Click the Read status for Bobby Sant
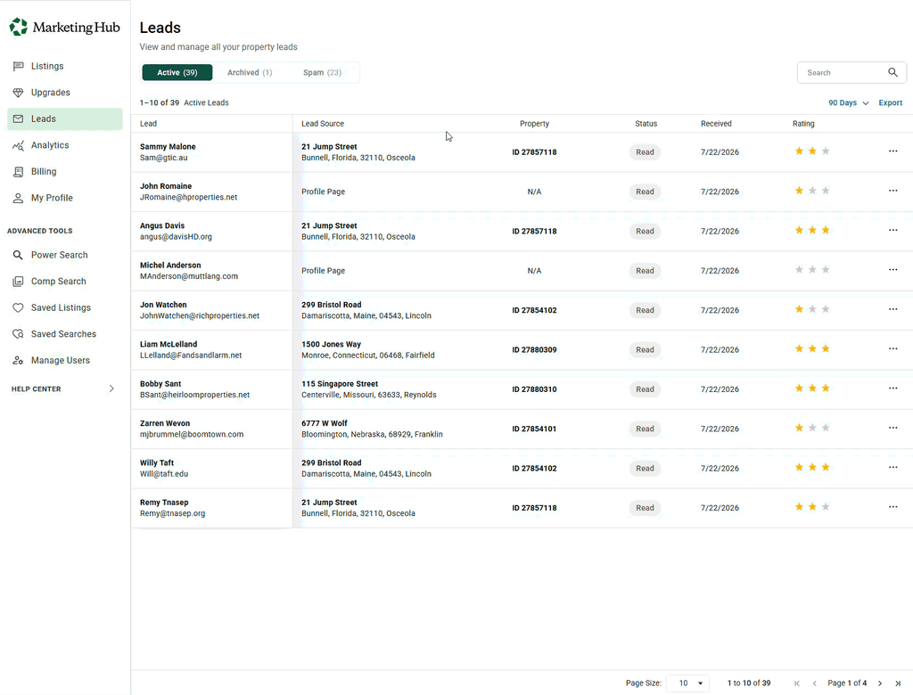 645,389
